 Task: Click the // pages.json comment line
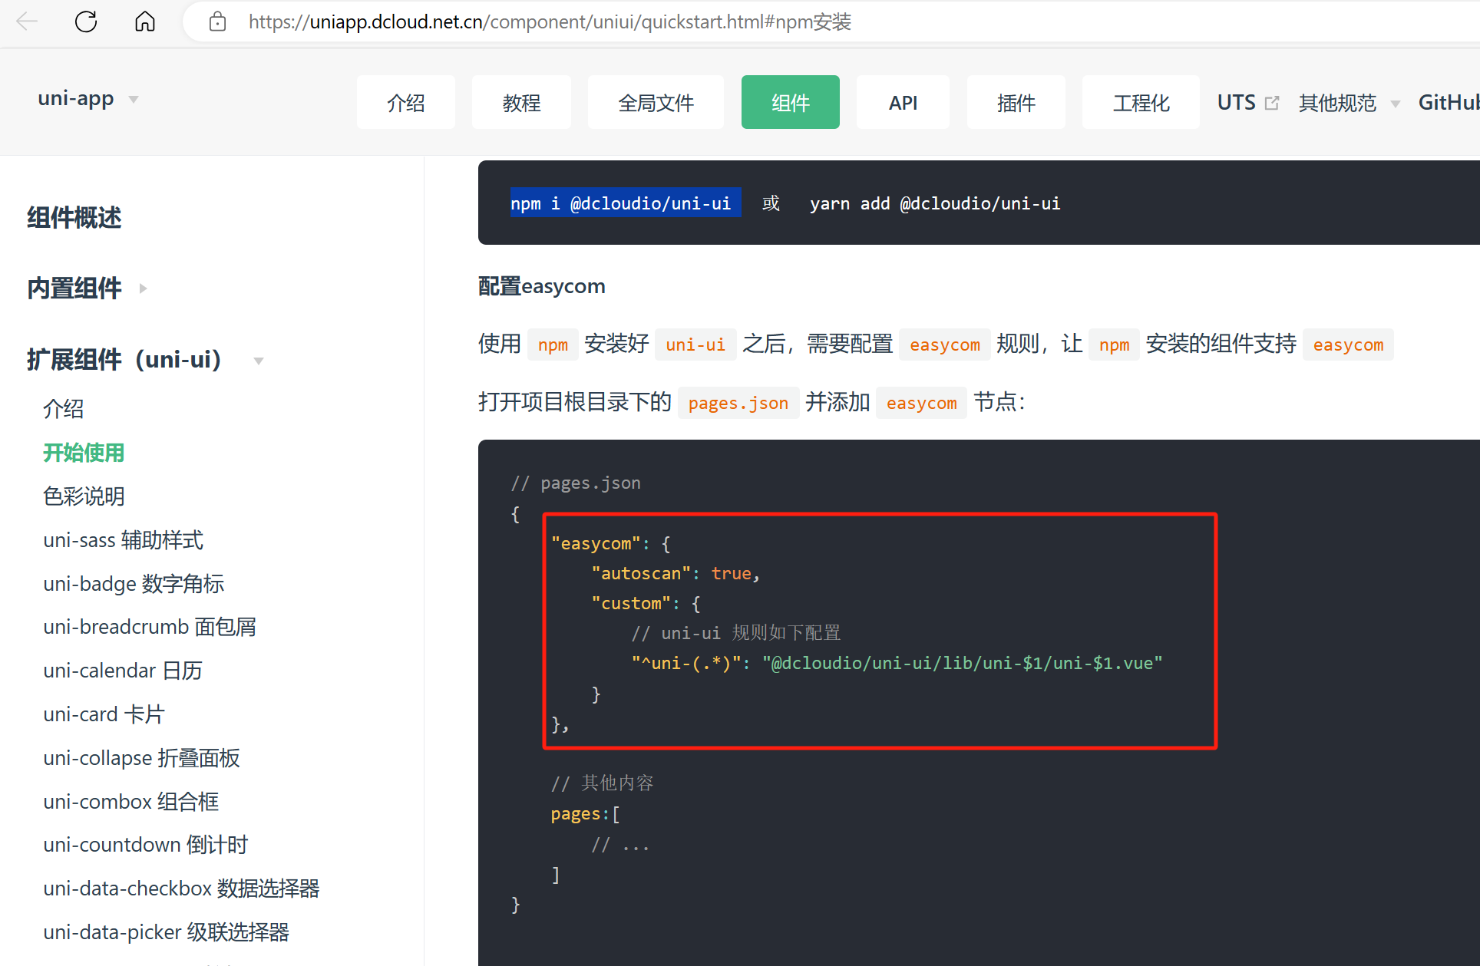point(576,483)
